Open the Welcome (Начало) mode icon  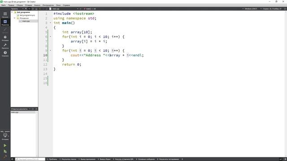(x=5, y=15)
